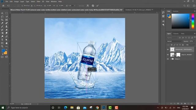Open the layer Opacity slider arrow

(194, 41)
